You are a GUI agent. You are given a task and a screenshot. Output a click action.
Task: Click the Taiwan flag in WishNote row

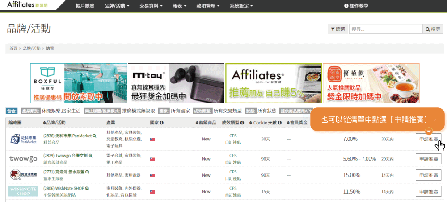coord(152,192)
